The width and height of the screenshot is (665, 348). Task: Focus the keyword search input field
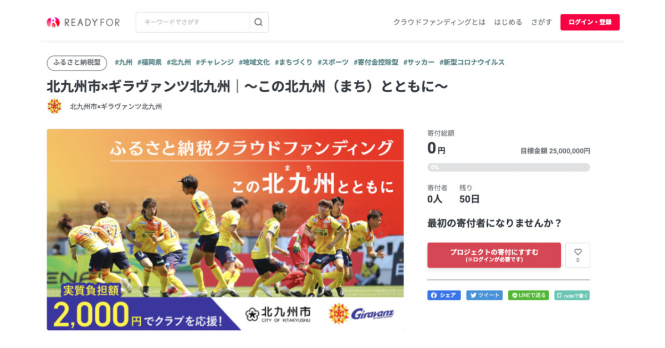pos(192,22)
